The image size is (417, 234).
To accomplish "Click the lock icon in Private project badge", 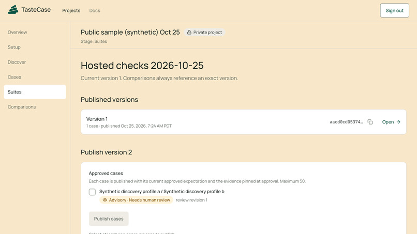I will pos(189,33).
